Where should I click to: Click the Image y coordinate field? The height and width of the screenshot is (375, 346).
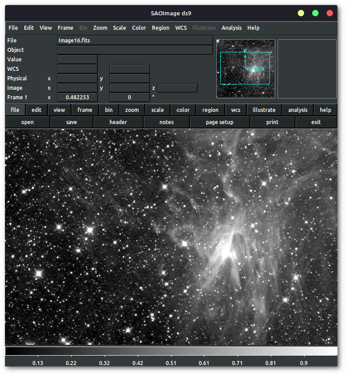130,88
